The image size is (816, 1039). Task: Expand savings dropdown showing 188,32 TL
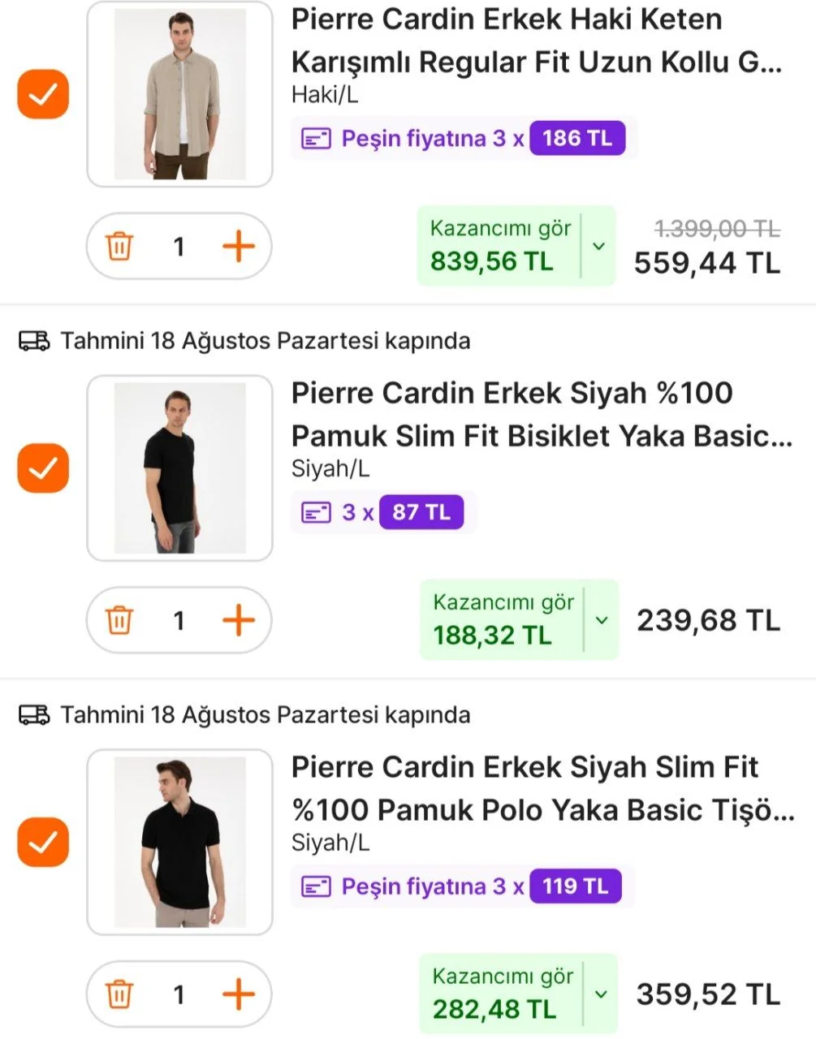pyautogui.click(x=602, y=620)
